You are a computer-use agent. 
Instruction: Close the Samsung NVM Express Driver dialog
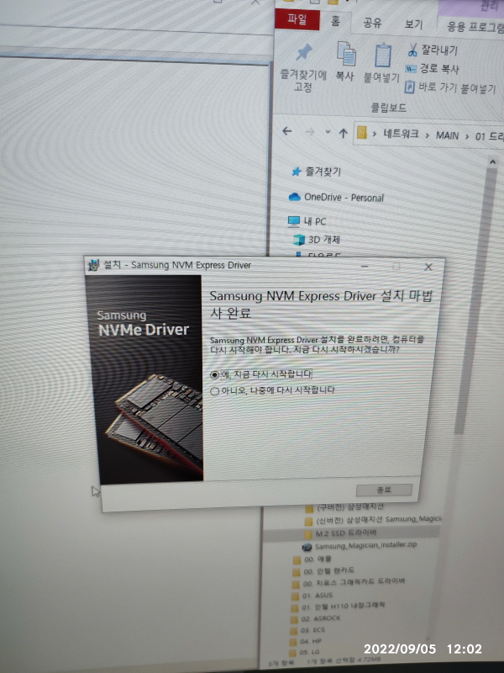[x=428, y=267]
